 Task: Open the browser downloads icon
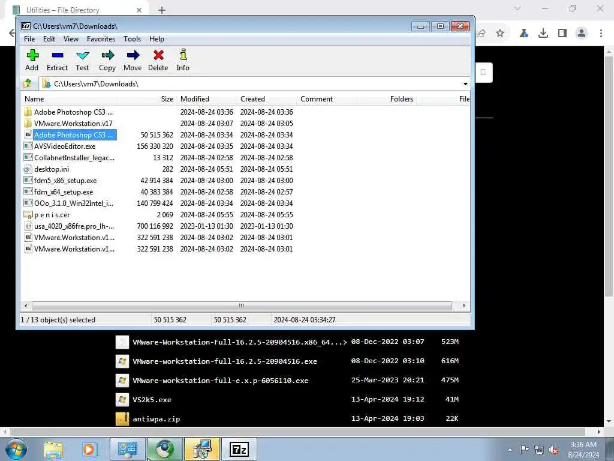tap(543, 34)
